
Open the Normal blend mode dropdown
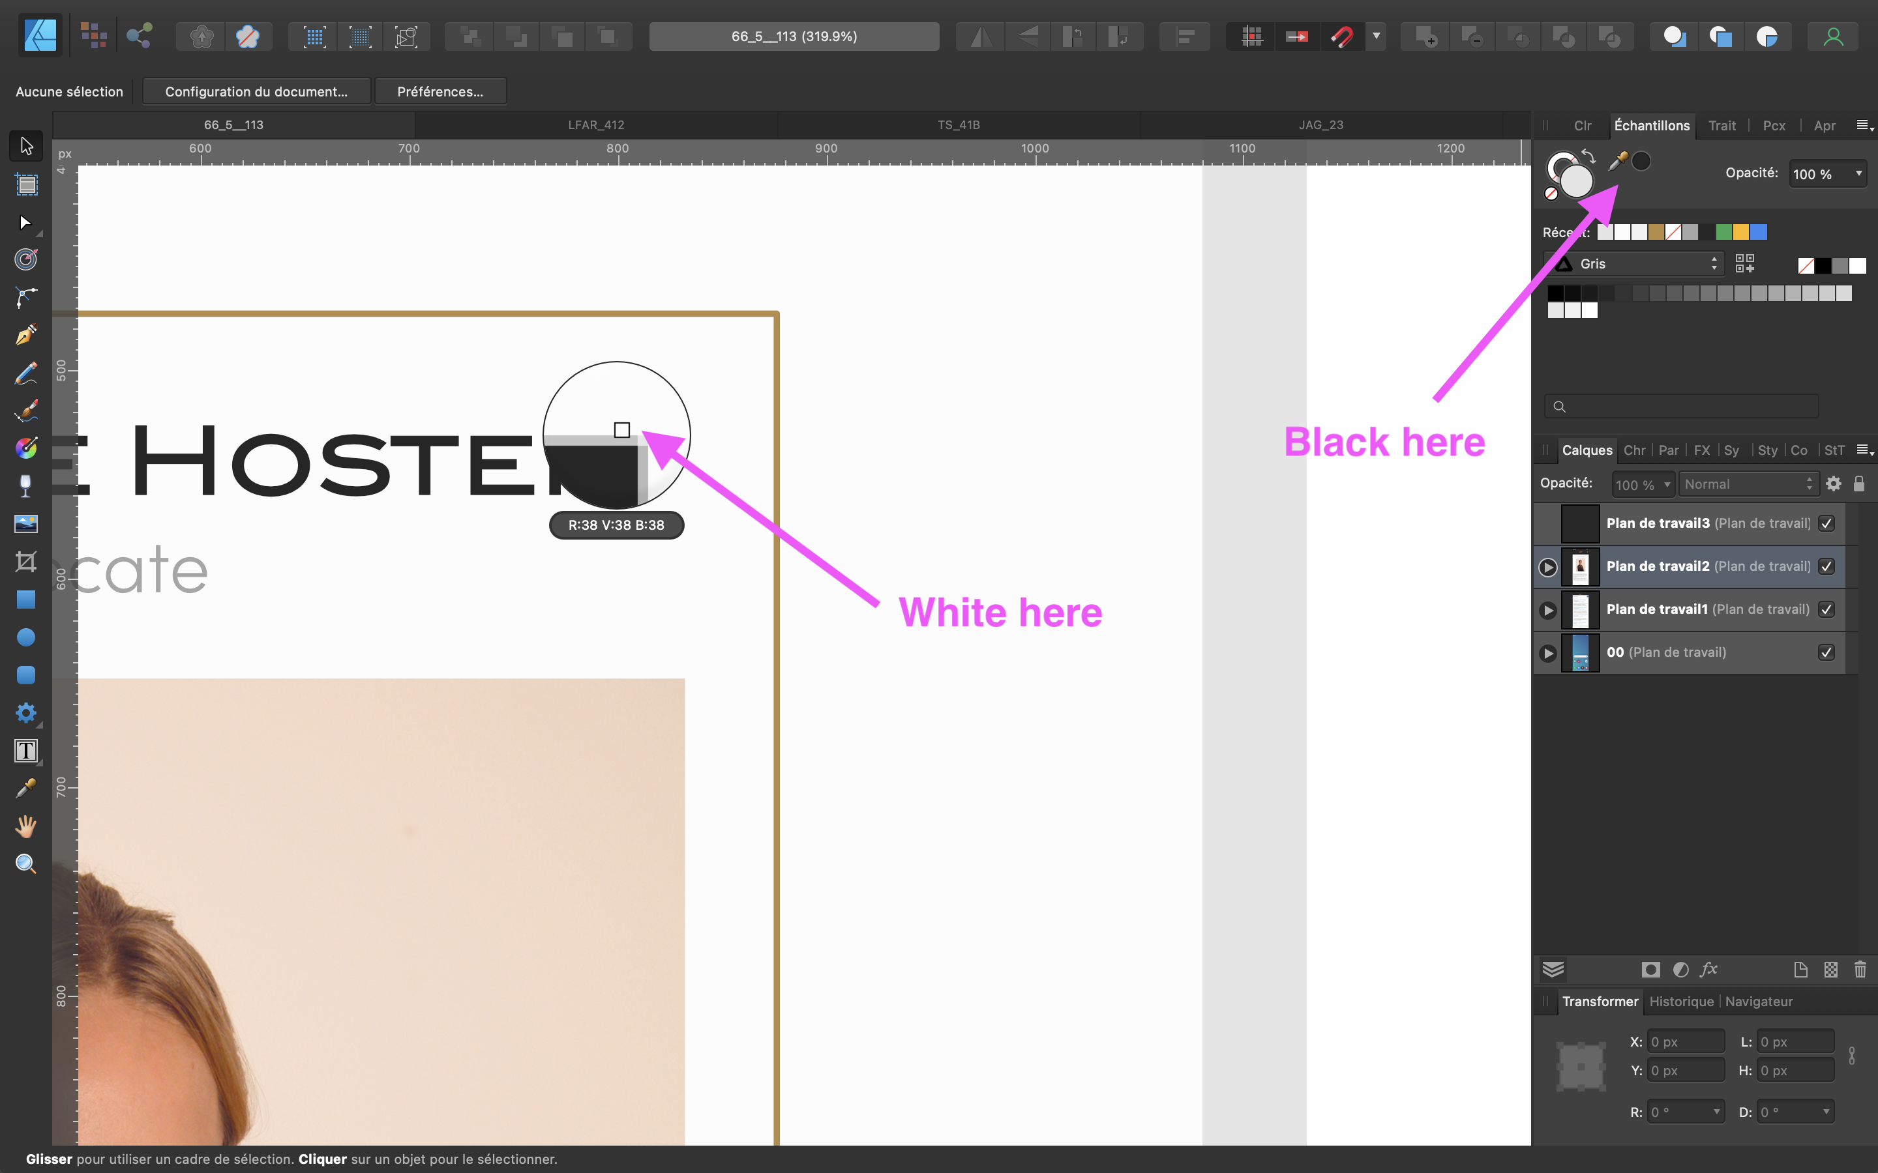coord(1748,484)
